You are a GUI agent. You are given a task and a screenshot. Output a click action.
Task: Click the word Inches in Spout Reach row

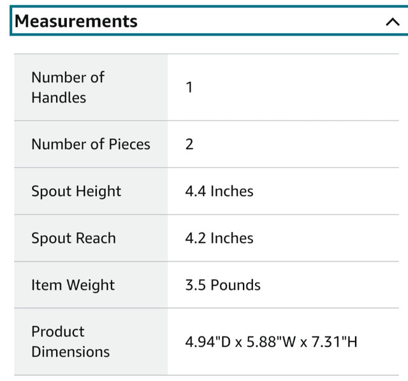[231, 238]
